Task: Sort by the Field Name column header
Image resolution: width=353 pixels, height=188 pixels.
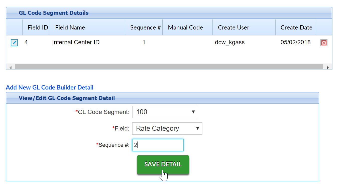Action: click(x=70, y=27)
